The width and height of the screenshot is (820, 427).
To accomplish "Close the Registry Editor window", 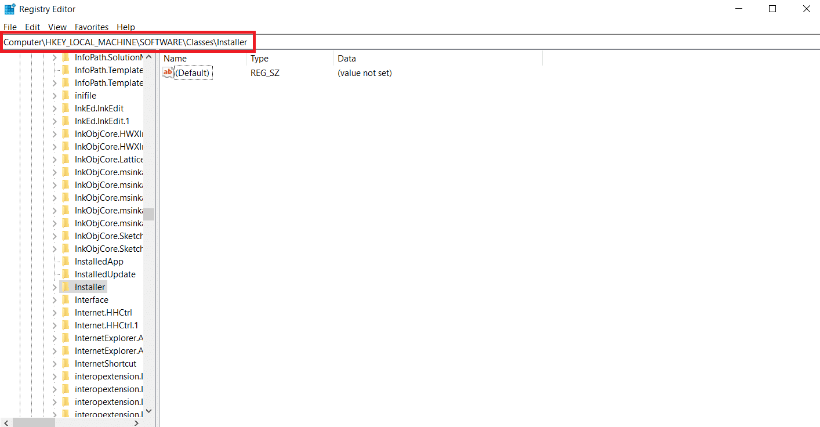I will [806, 9].
